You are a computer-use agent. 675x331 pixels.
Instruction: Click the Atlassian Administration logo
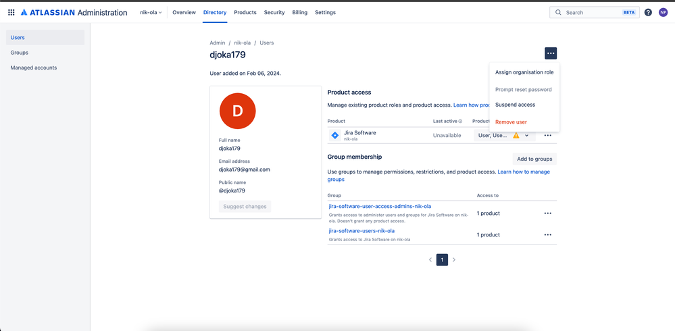pos(74,12)
